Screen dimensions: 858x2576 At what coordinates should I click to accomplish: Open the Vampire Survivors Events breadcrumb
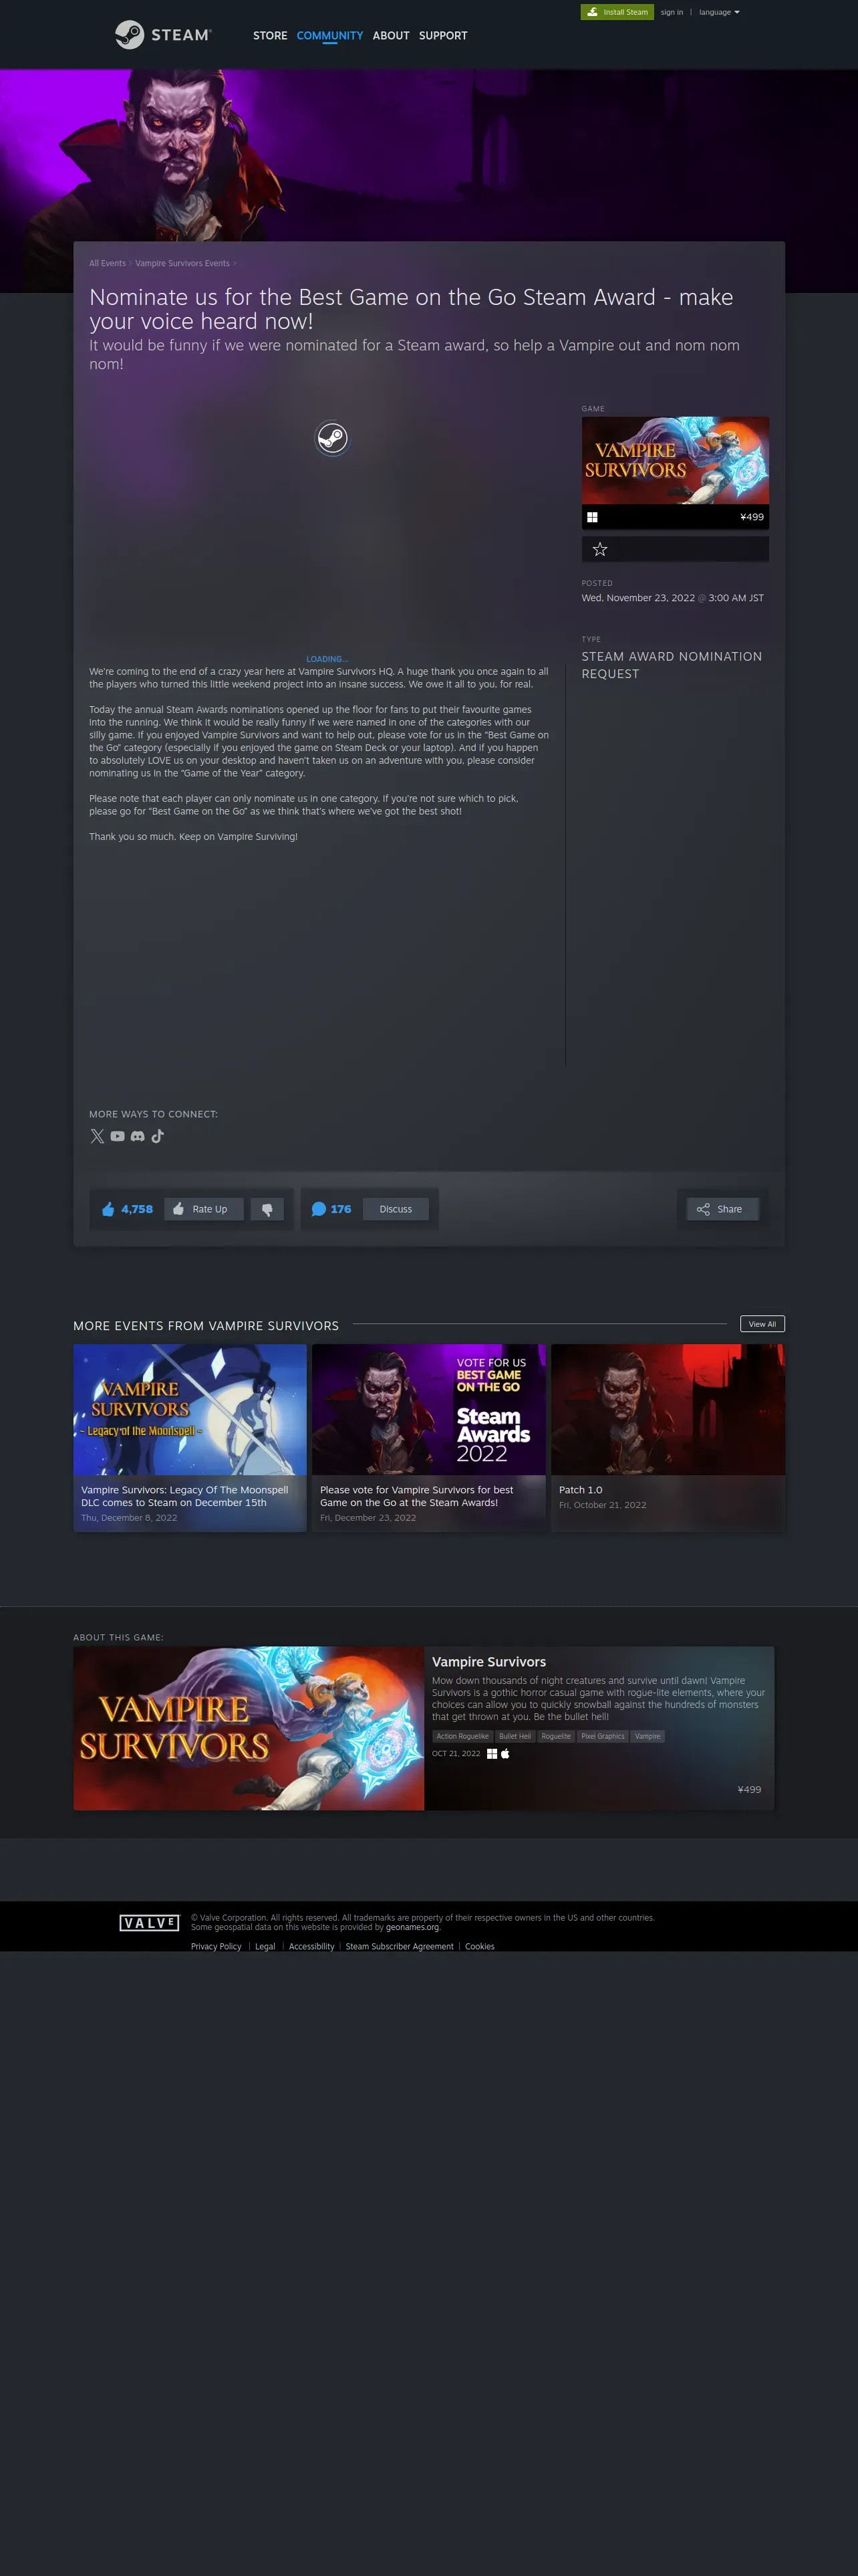[183, 264]
